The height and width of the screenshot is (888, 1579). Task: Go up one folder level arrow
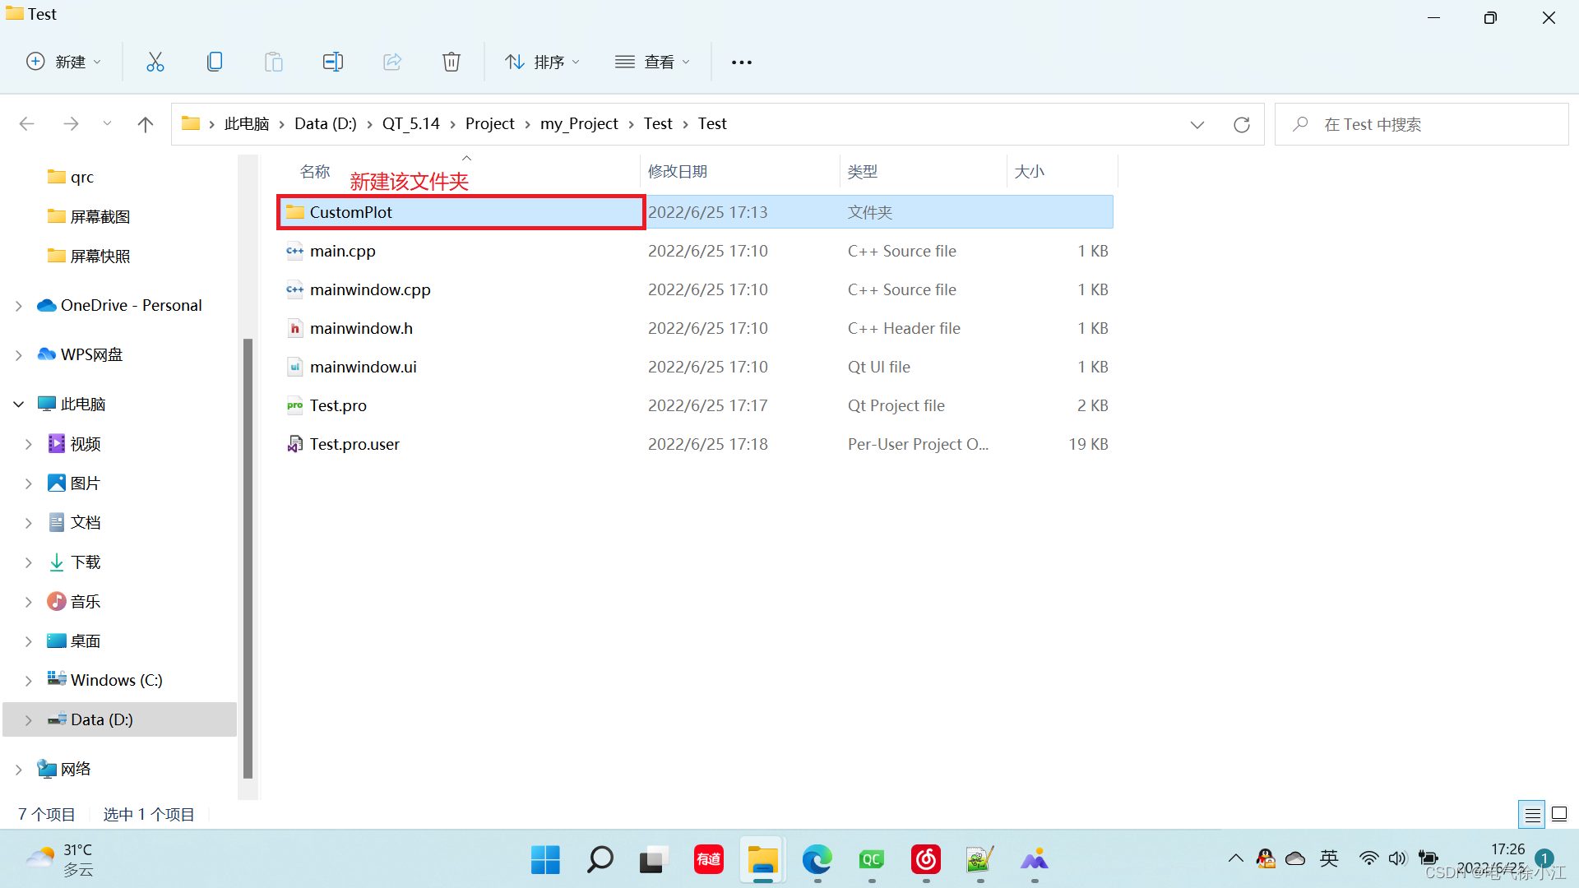[x=146, y=124]
